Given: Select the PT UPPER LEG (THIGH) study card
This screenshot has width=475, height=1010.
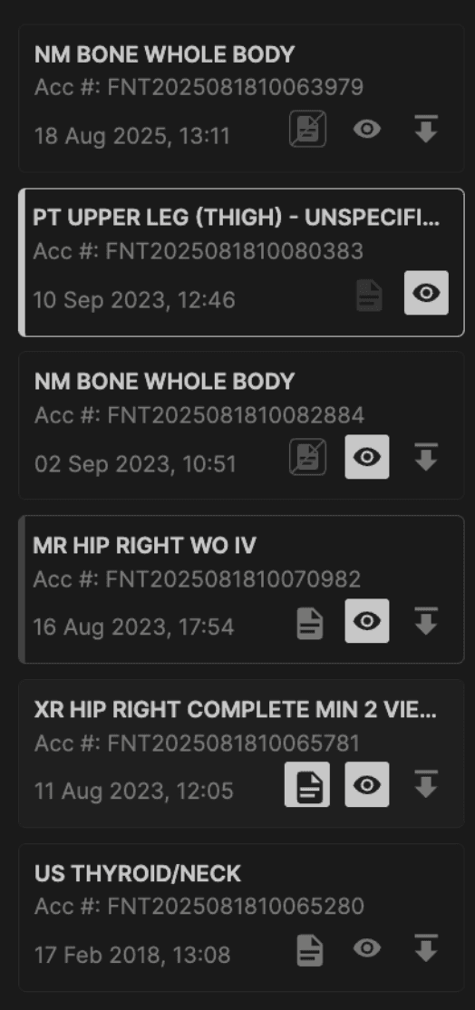Looking at the screenshot, I should coord(241,262).
